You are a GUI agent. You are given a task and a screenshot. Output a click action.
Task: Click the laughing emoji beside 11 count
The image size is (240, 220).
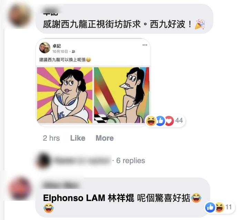pyautogui.click(x=220, y=207)
